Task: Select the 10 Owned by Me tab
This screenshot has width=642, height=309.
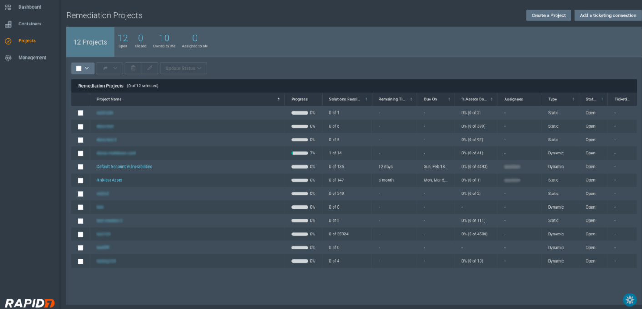Action: click(x=164, y=40)
